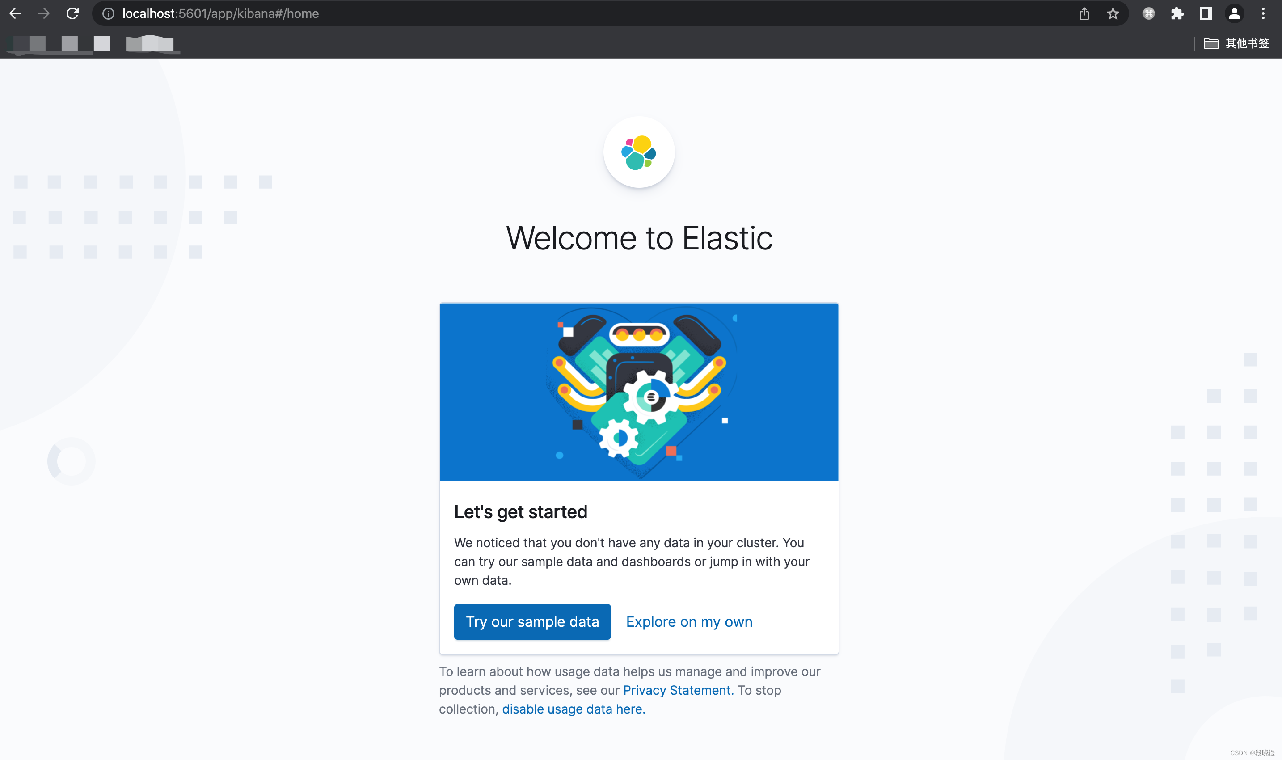Image resolution: width=1282 pixels, height=760 pixels.
Task: Click the Let's get started heading
Action: pyautogui.click(x=521, y=511)
